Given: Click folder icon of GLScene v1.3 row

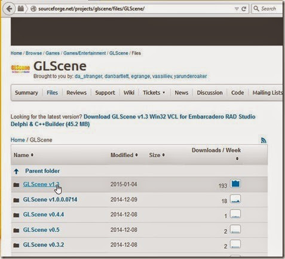Looking at the screenshot, I should pyautogui.click(x=16, y=185).
